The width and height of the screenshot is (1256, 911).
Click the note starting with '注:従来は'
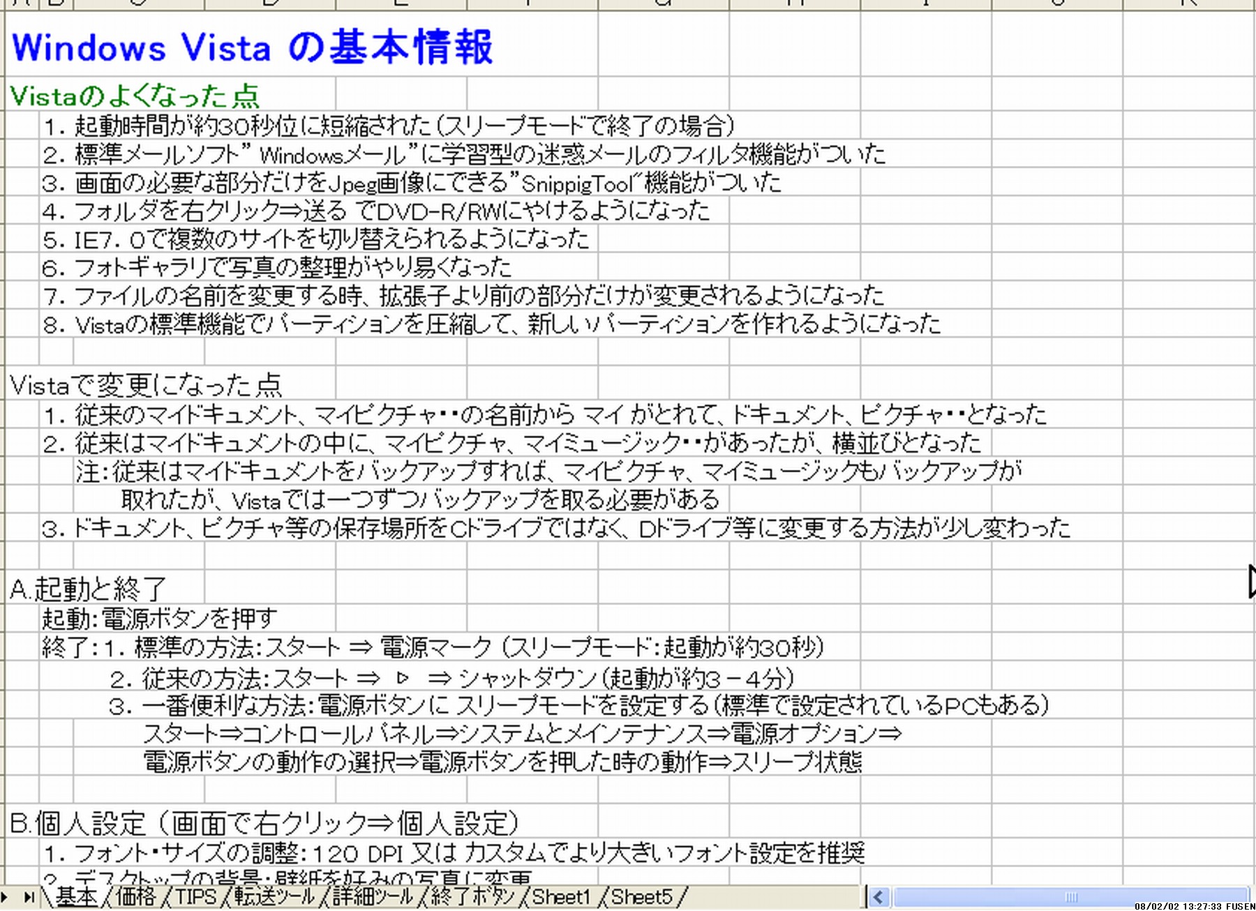coord(549,472)
